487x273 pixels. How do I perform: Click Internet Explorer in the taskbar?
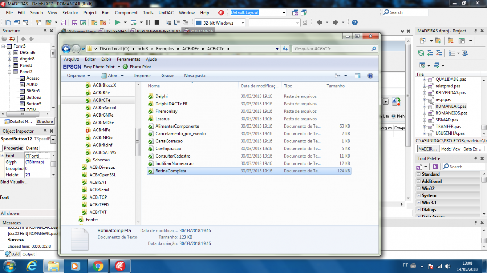pos(31,266)
